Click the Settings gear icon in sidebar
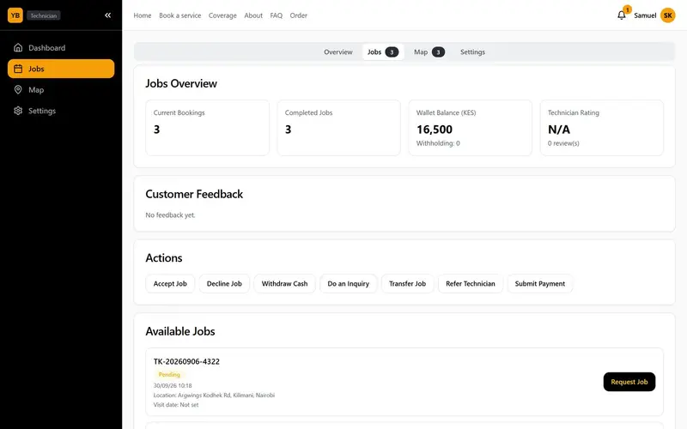The image size is (687, 429). point(18,111)
